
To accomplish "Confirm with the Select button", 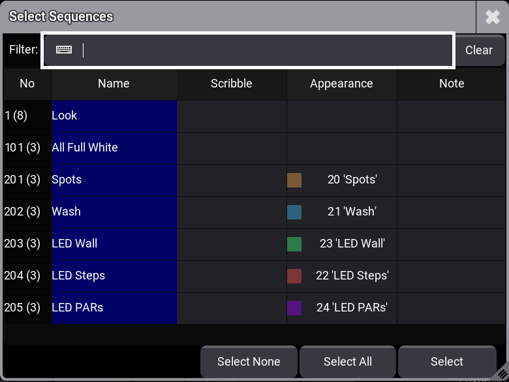I will [446, 362].
